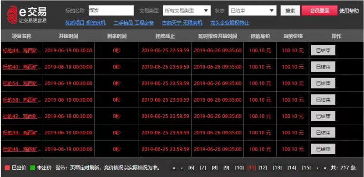Viewport: 364px width, 177px height.
Task: Open the 古韵天宁 无限商机 link
Action: (182, 23)
